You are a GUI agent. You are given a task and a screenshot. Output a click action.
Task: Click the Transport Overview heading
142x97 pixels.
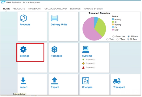[x=99, y=13]
